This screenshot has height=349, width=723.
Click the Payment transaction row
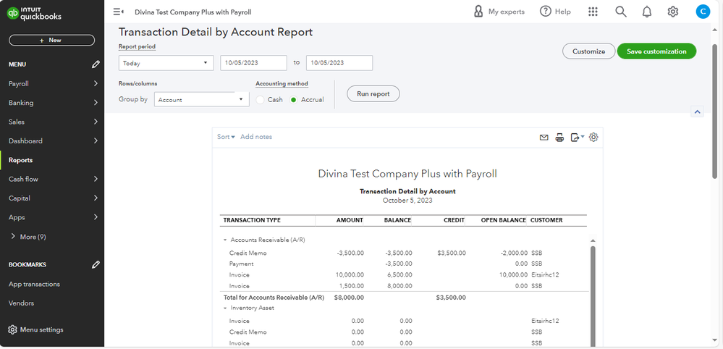(x=405, y=264)
